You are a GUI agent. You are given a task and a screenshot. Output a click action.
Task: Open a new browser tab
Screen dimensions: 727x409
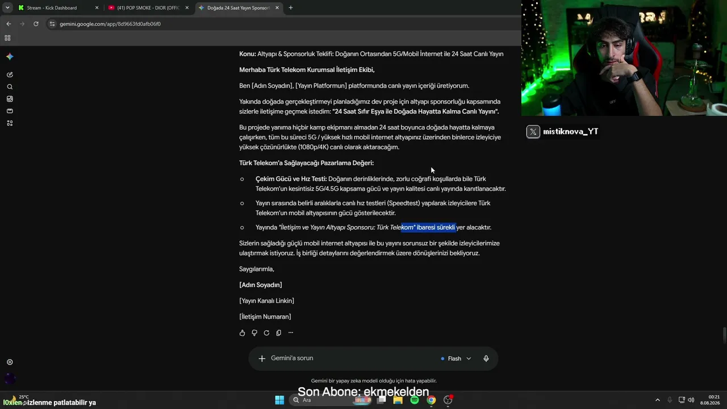[x=291, y=8]
